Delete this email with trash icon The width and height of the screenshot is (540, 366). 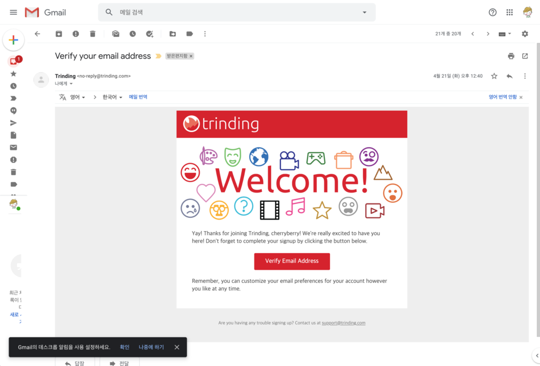click(93, 33)
